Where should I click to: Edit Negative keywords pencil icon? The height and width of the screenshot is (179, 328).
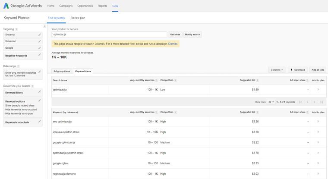(40, 55)
